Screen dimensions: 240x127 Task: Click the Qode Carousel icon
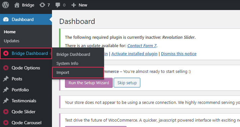6,123
